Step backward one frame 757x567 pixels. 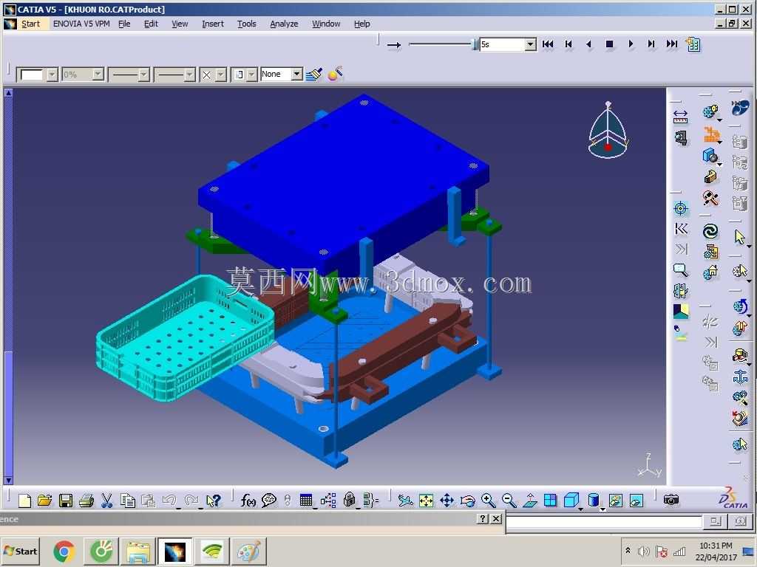[x=568, y=44]
